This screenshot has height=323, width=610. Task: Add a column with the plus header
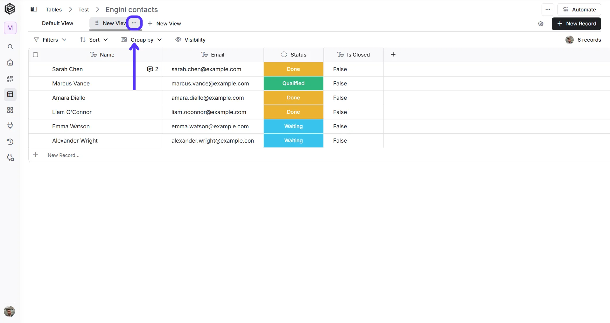[x=393, y=55]
